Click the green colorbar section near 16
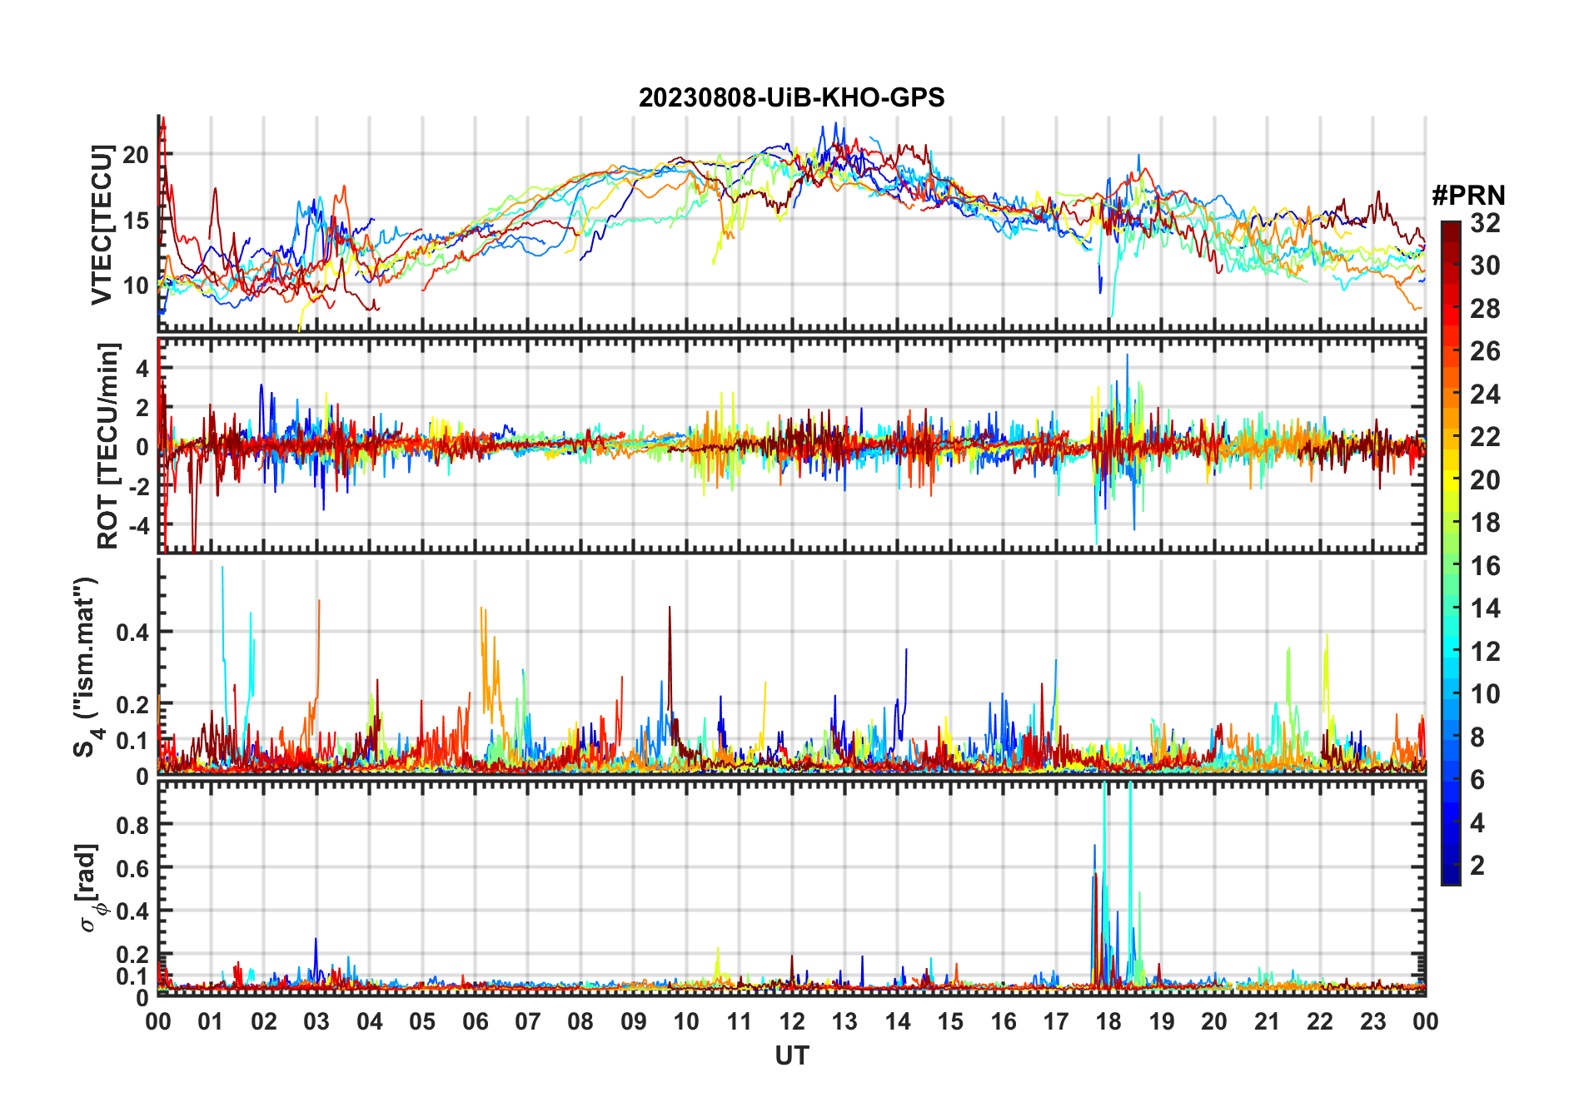The image size is (1584, 1107). [1450, 566]
